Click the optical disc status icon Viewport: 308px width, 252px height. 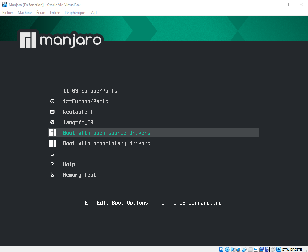pos(227,250)
